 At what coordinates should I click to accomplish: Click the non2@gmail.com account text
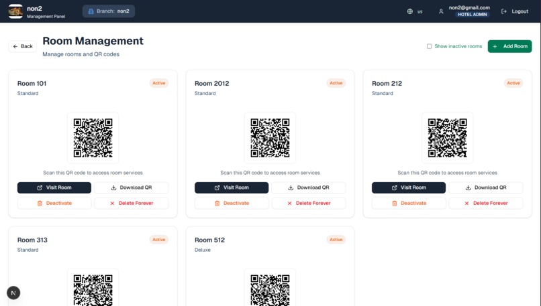pos(469,7)
